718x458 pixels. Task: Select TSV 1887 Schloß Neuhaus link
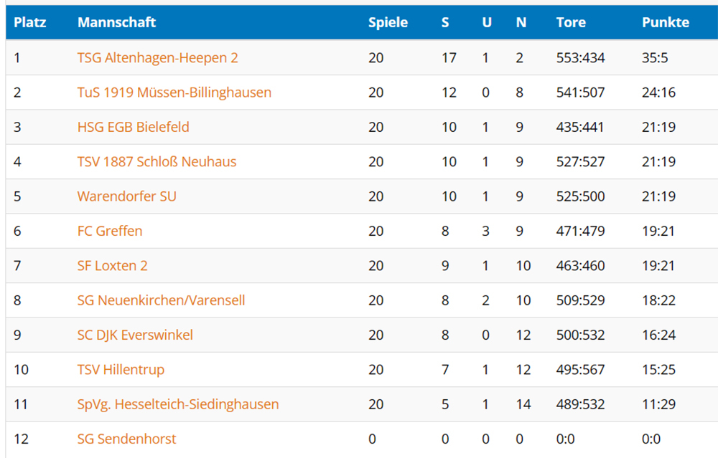(157, 162)
